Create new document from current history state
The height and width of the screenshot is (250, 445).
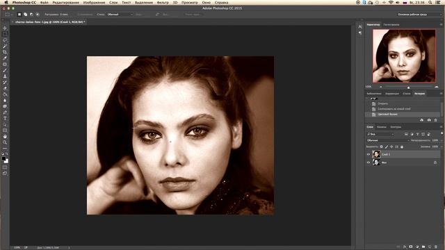coord(422,120)
